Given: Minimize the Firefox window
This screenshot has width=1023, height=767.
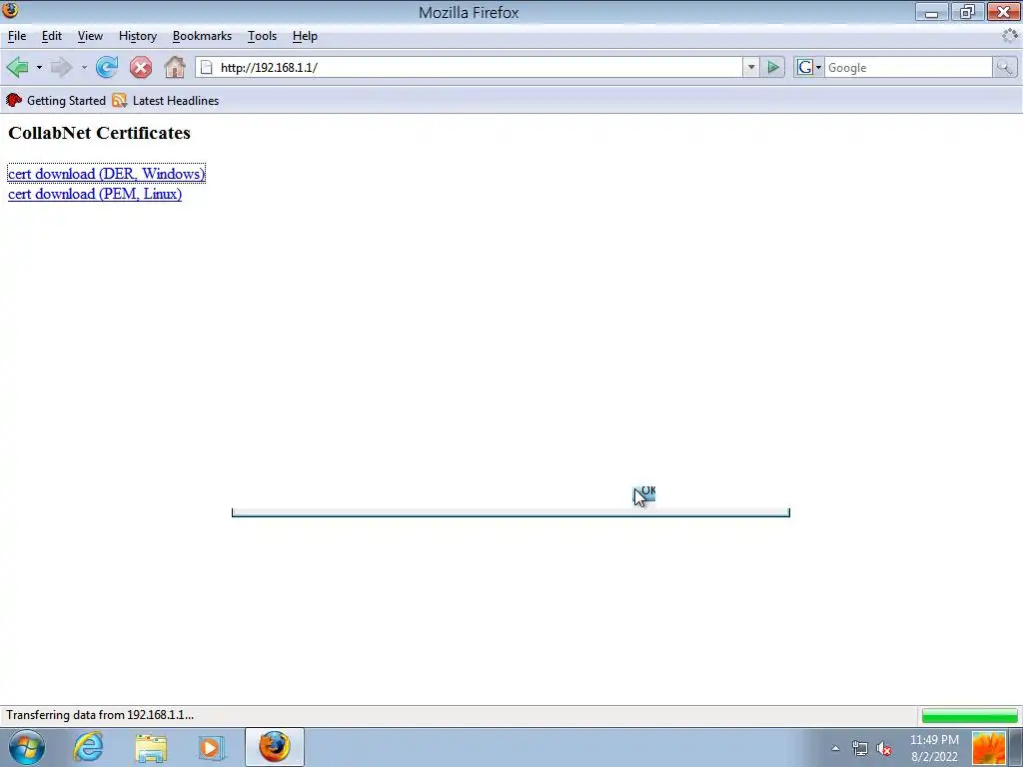Looking at the screenshot, I should pyautogui.click(x=932, y=12).
